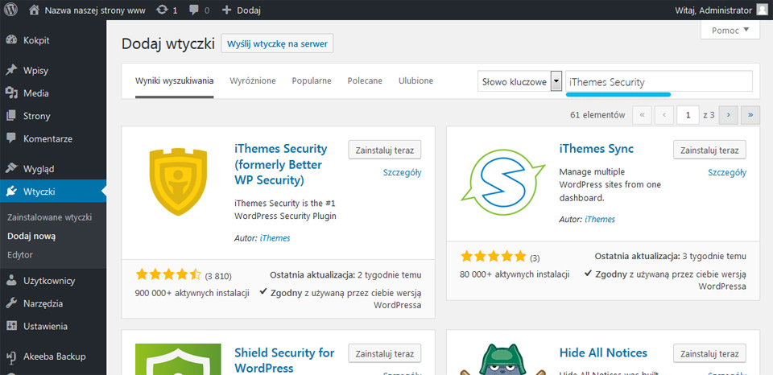Click the Media library icon
773x375 pixels.
pyautogui.click(x=11, y=93)
